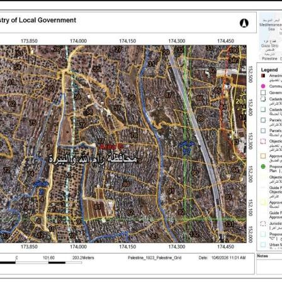Screen dimensions: 282x289
Task: Click the 152,300 northing grid label
Action: pos(251,141)
